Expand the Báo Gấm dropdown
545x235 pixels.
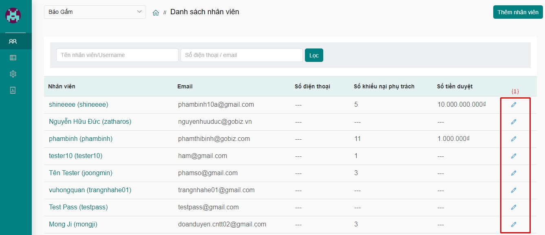click(95, 12)
